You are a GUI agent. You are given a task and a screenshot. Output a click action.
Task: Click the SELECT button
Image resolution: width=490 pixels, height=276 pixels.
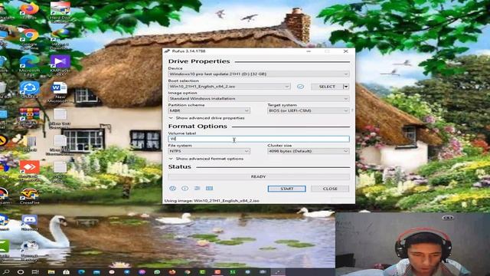click(327, 87)
